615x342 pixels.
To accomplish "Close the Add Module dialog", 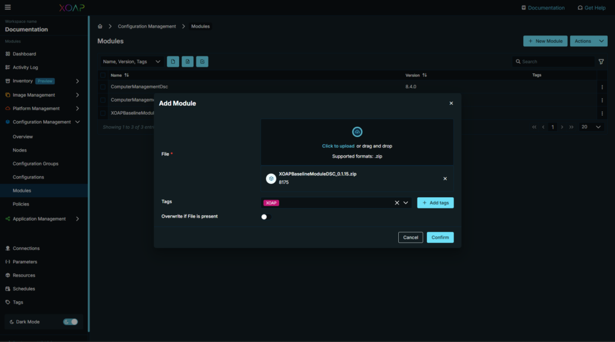I will point(451,103).
